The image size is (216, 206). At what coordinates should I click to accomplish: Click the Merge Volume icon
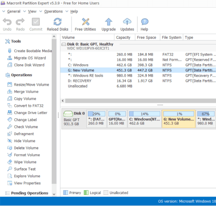pyautogui.click(x=10, y=92)
